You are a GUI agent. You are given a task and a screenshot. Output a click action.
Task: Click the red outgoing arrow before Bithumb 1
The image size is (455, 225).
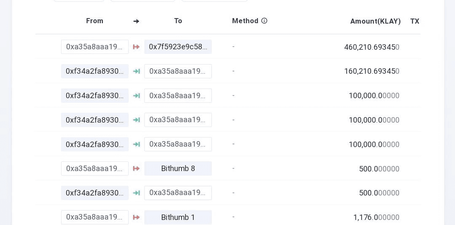tap(136, 217)
